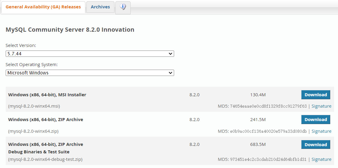Switch to the Archives tab
The image size is (338, 168).
[100, 7]
